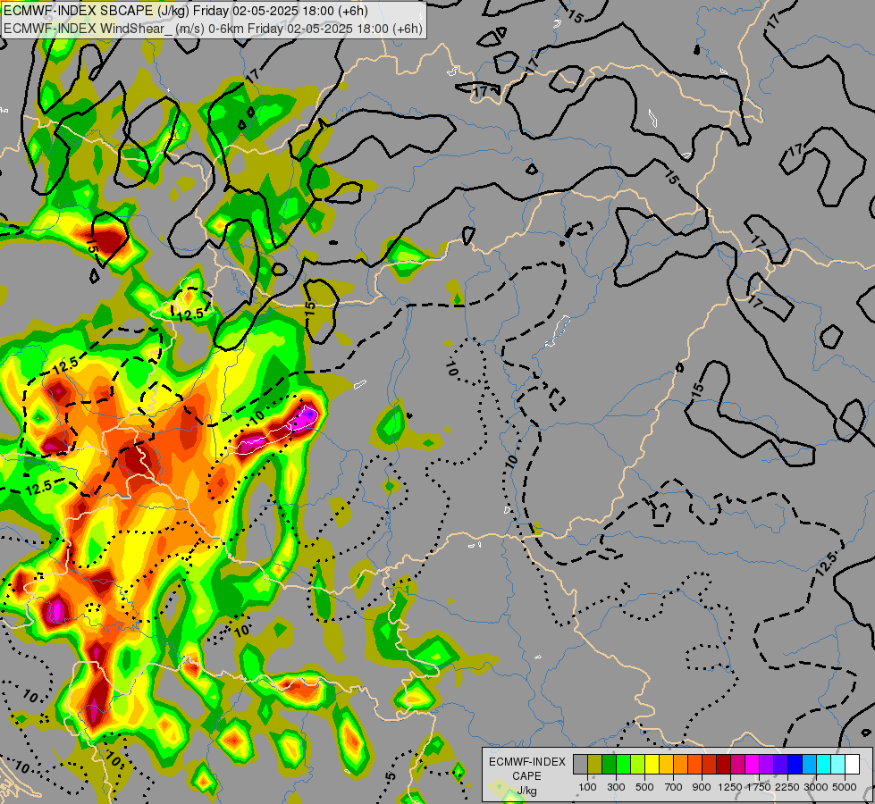The width and height of the screenshot is (875, 804).
Task: Click the legend value 2250
Action: [787, 787]
